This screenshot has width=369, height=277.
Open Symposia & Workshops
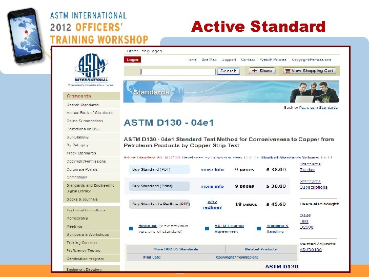click(x=88, y=234)
